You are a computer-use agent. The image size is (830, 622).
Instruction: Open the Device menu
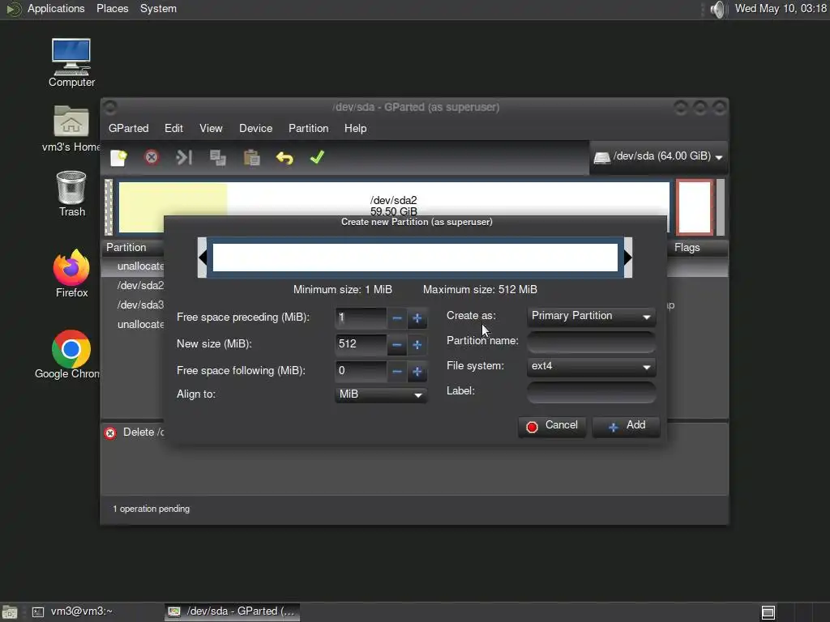pos(255,129)
